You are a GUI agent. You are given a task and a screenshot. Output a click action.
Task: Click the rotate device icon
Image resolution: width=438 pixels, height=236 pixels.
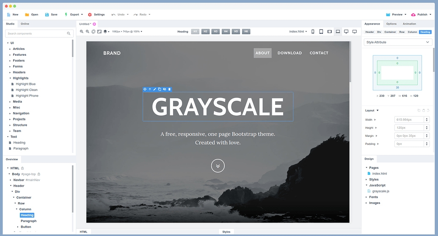tap(94, 32)
